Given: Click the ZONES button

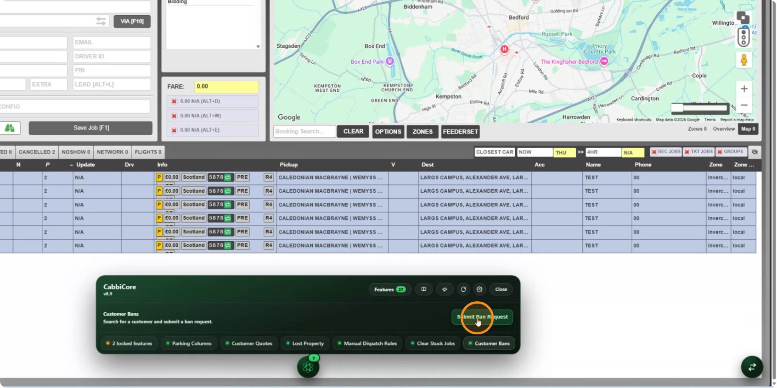Looking at the screenshot, I should click(422, 132).
